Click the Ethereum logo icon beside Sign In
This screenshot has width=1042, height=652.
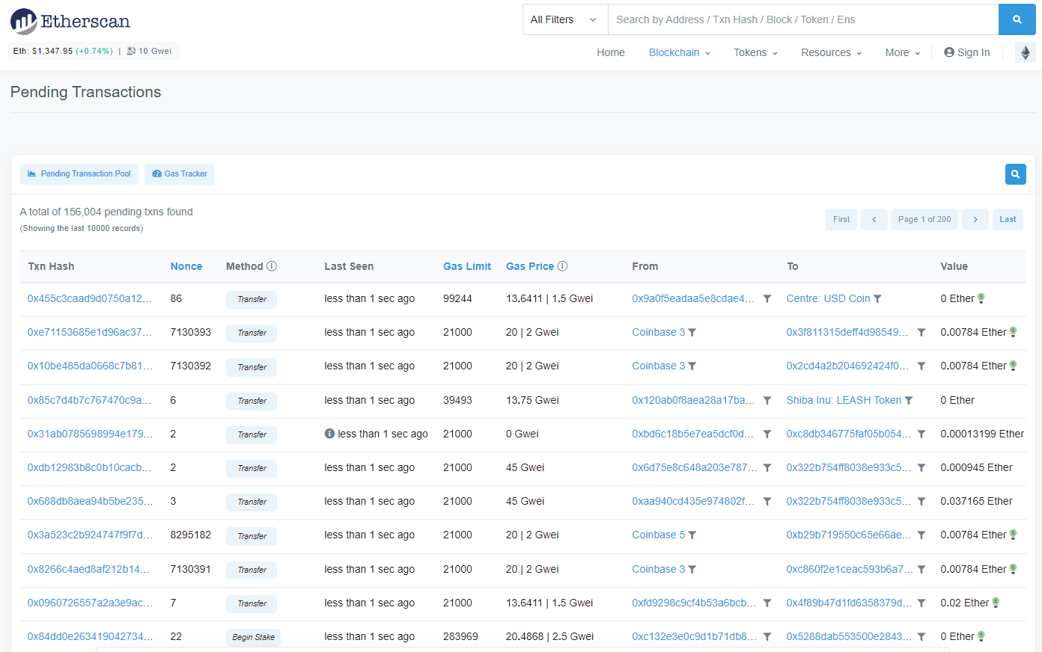tap(1025, 52)
